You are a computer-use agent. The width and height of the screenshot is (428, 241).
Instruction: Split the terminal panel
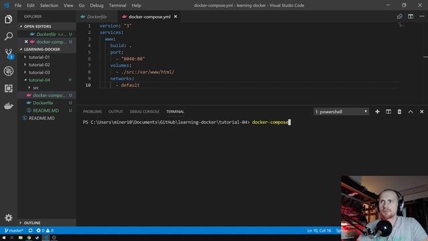coord(388,112)
